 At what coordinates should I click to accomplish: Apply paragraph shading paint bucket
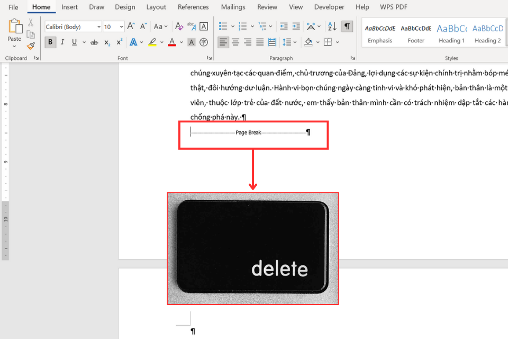tap(309, 42)
